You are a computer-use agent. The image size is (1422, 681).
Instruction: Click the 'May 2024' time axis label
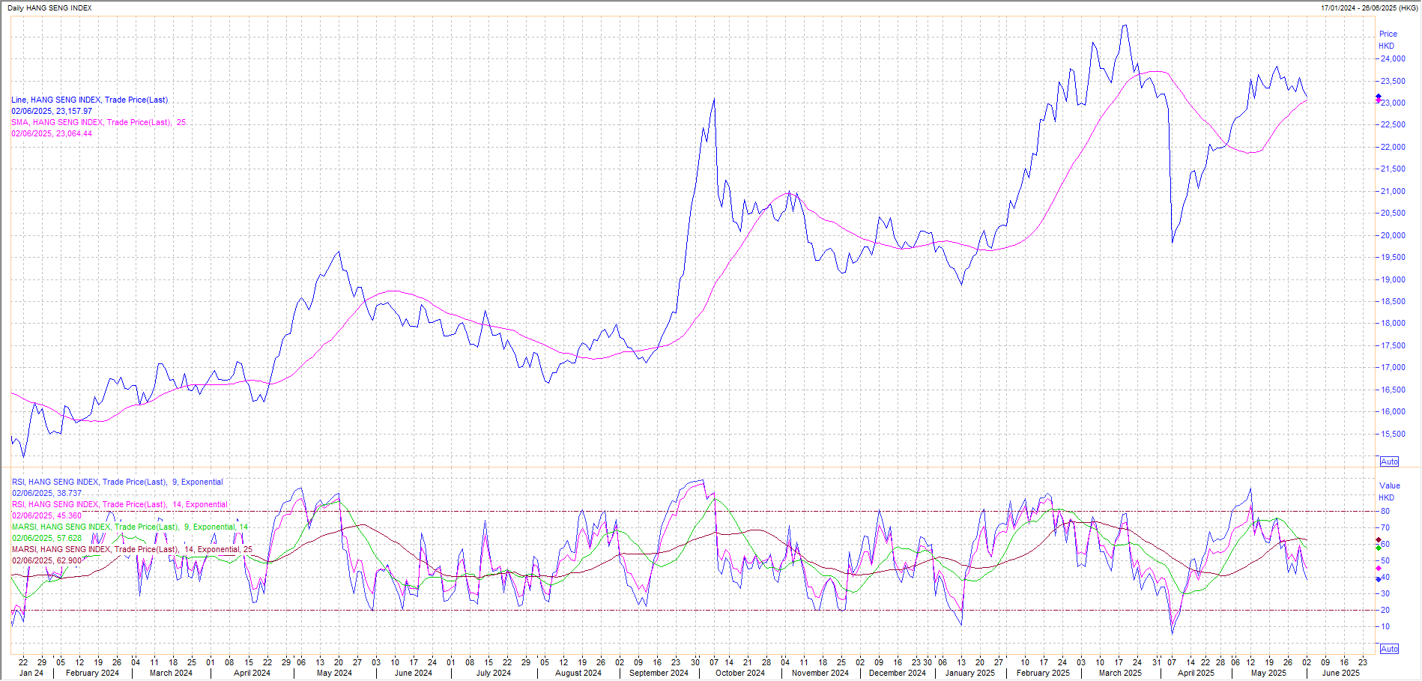(334, 673)
